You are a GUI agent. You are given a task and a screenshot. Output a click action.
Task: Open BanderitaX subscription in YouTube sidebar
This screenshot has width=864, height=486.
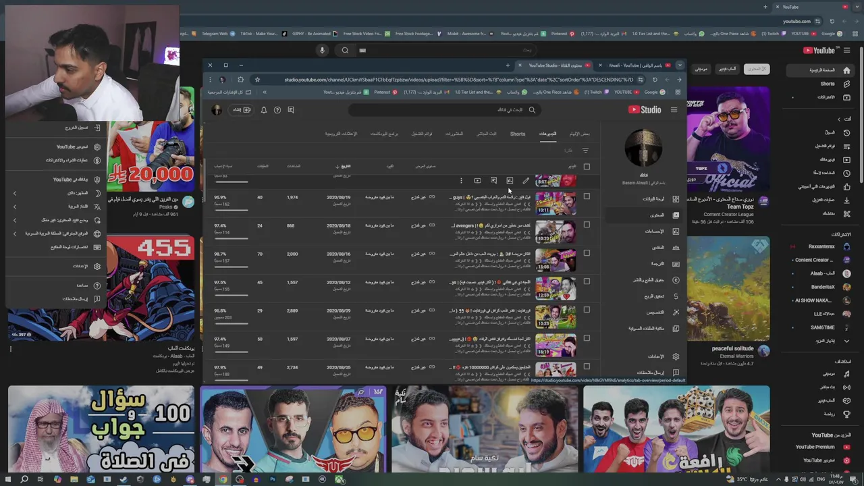coord(824,287)
